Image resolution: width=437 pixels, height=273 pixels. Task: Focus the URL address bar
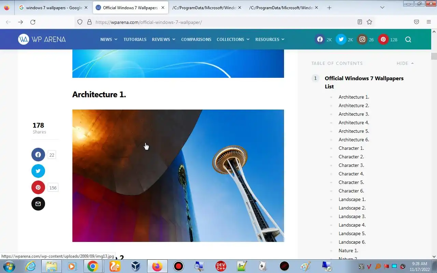coord(225,22)
